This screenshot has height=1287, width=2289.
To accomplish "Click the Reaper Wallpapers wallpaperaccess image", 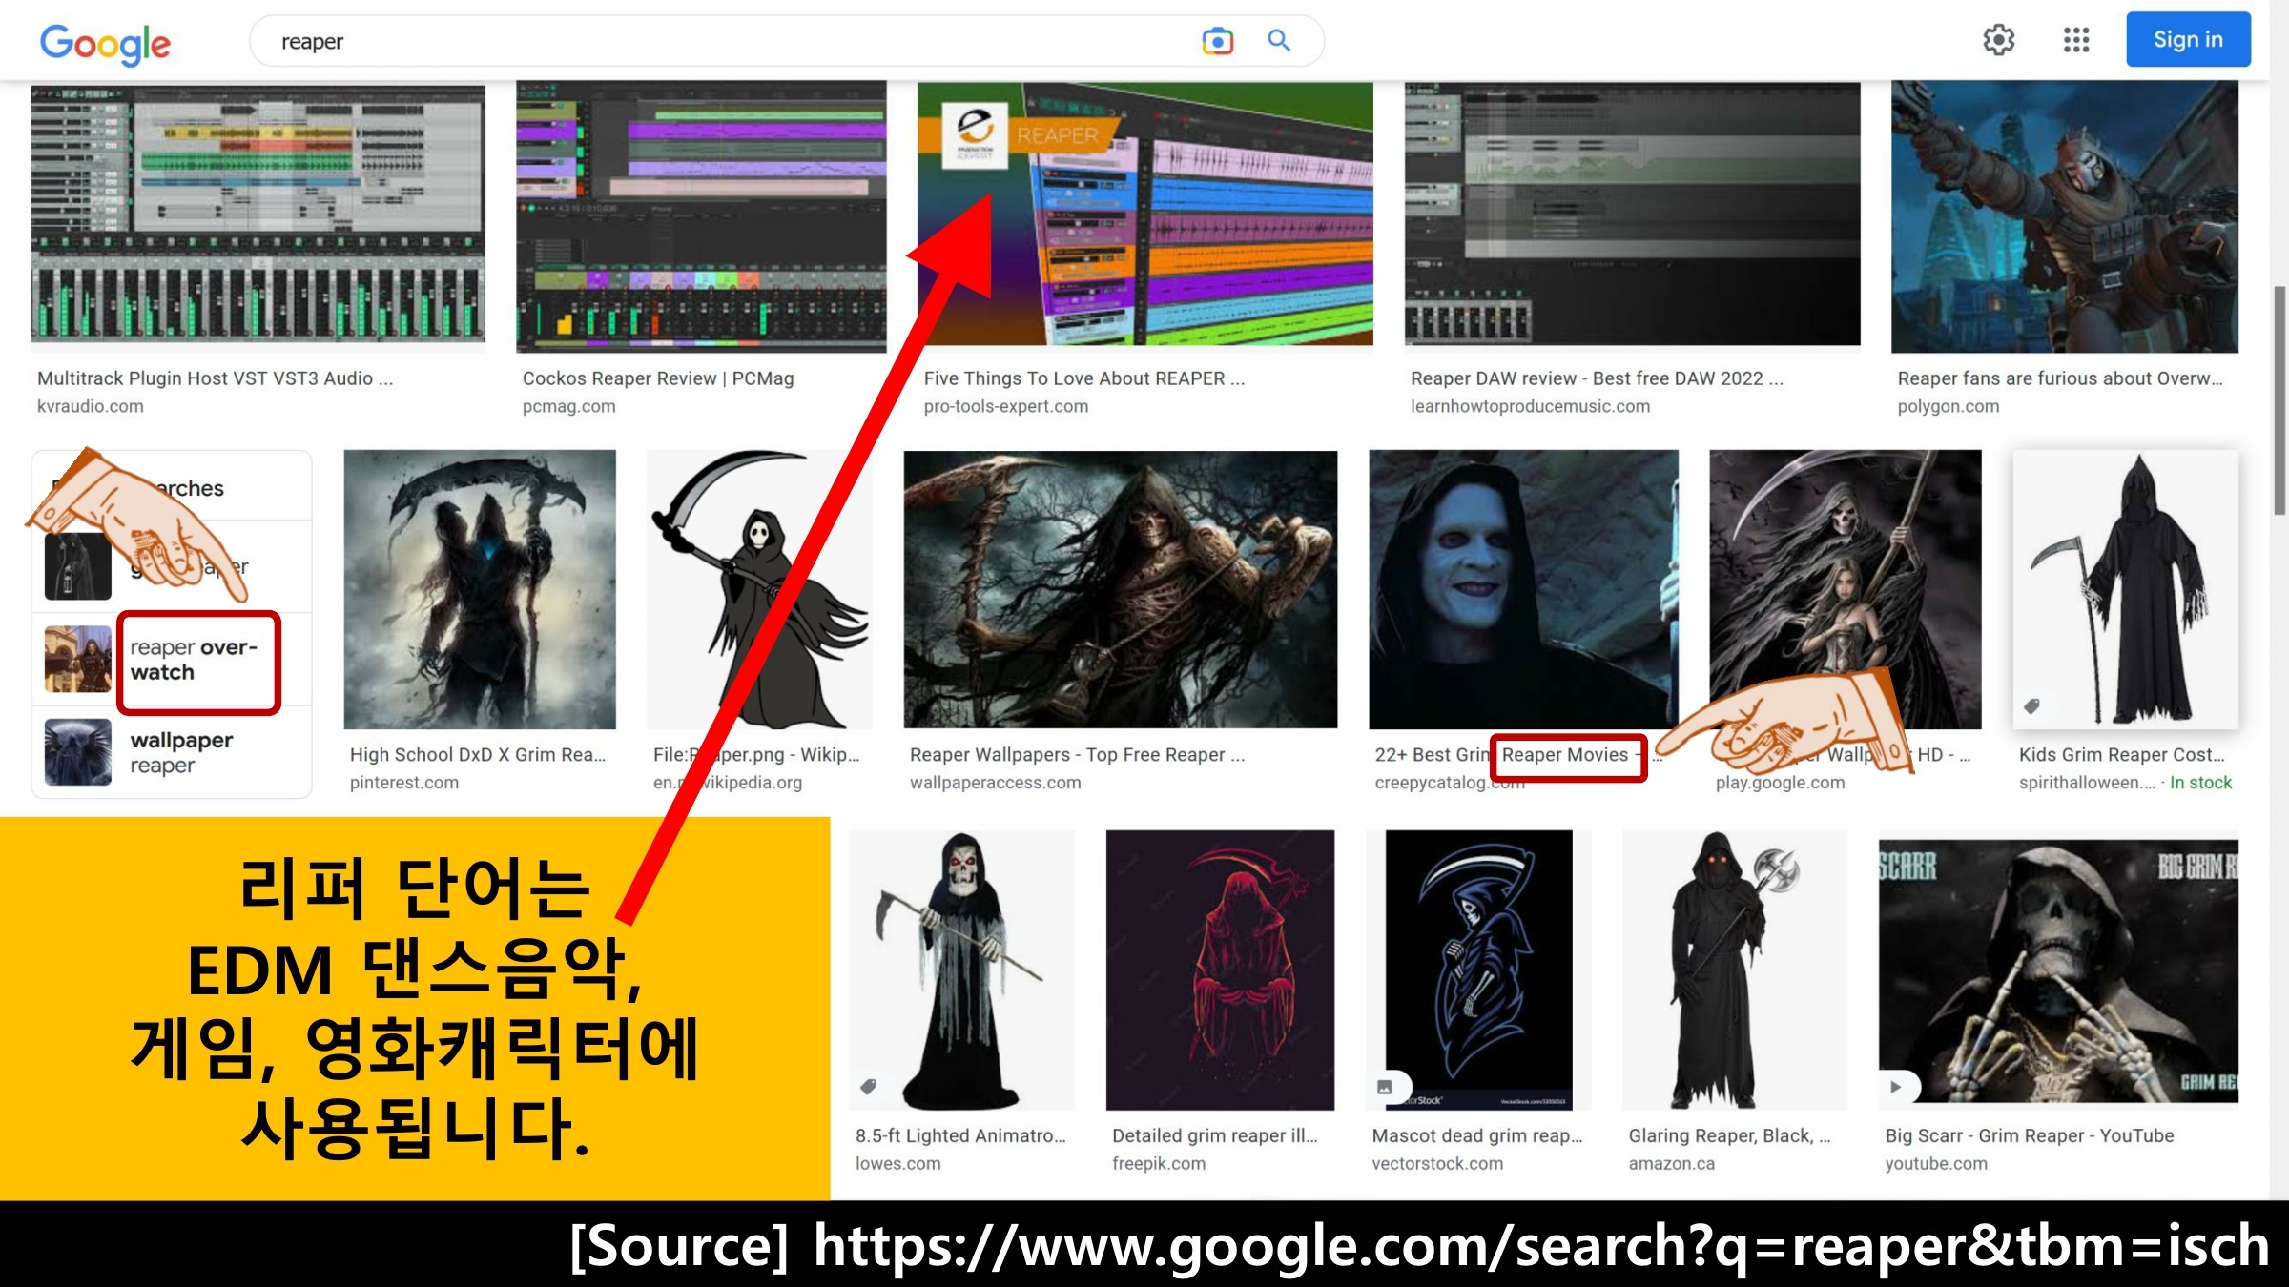I will point(1120,588).
